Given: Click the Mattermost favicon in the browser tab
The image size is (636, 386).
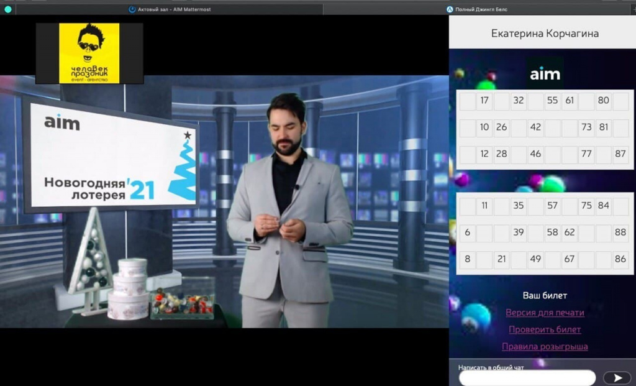Looking at the screenshot, I should click(x=132, y=9).
